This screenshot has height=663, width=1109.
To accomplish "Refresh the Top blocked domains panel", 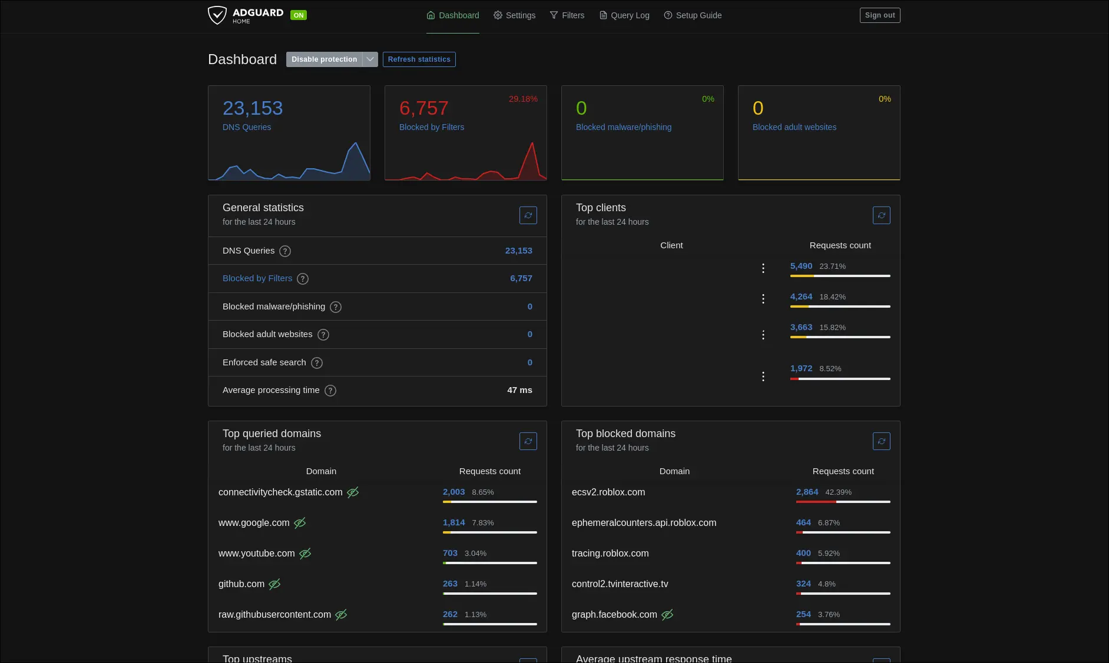I will tap(881, 441).
